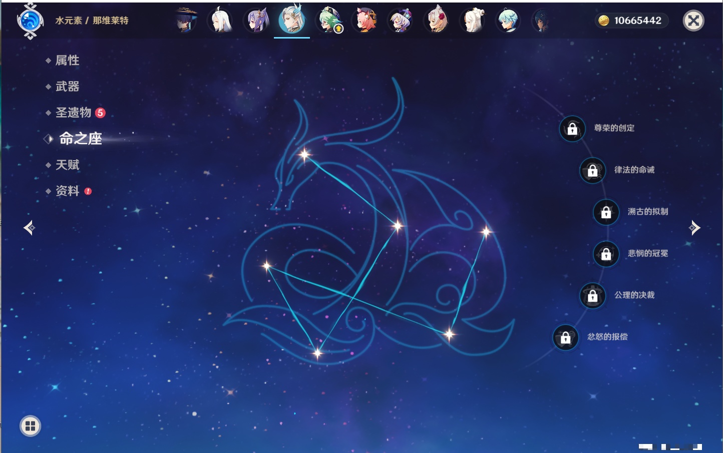Open constellation label 忿怒的报偿
Screen dimensions: 723x453
point(607,337)
